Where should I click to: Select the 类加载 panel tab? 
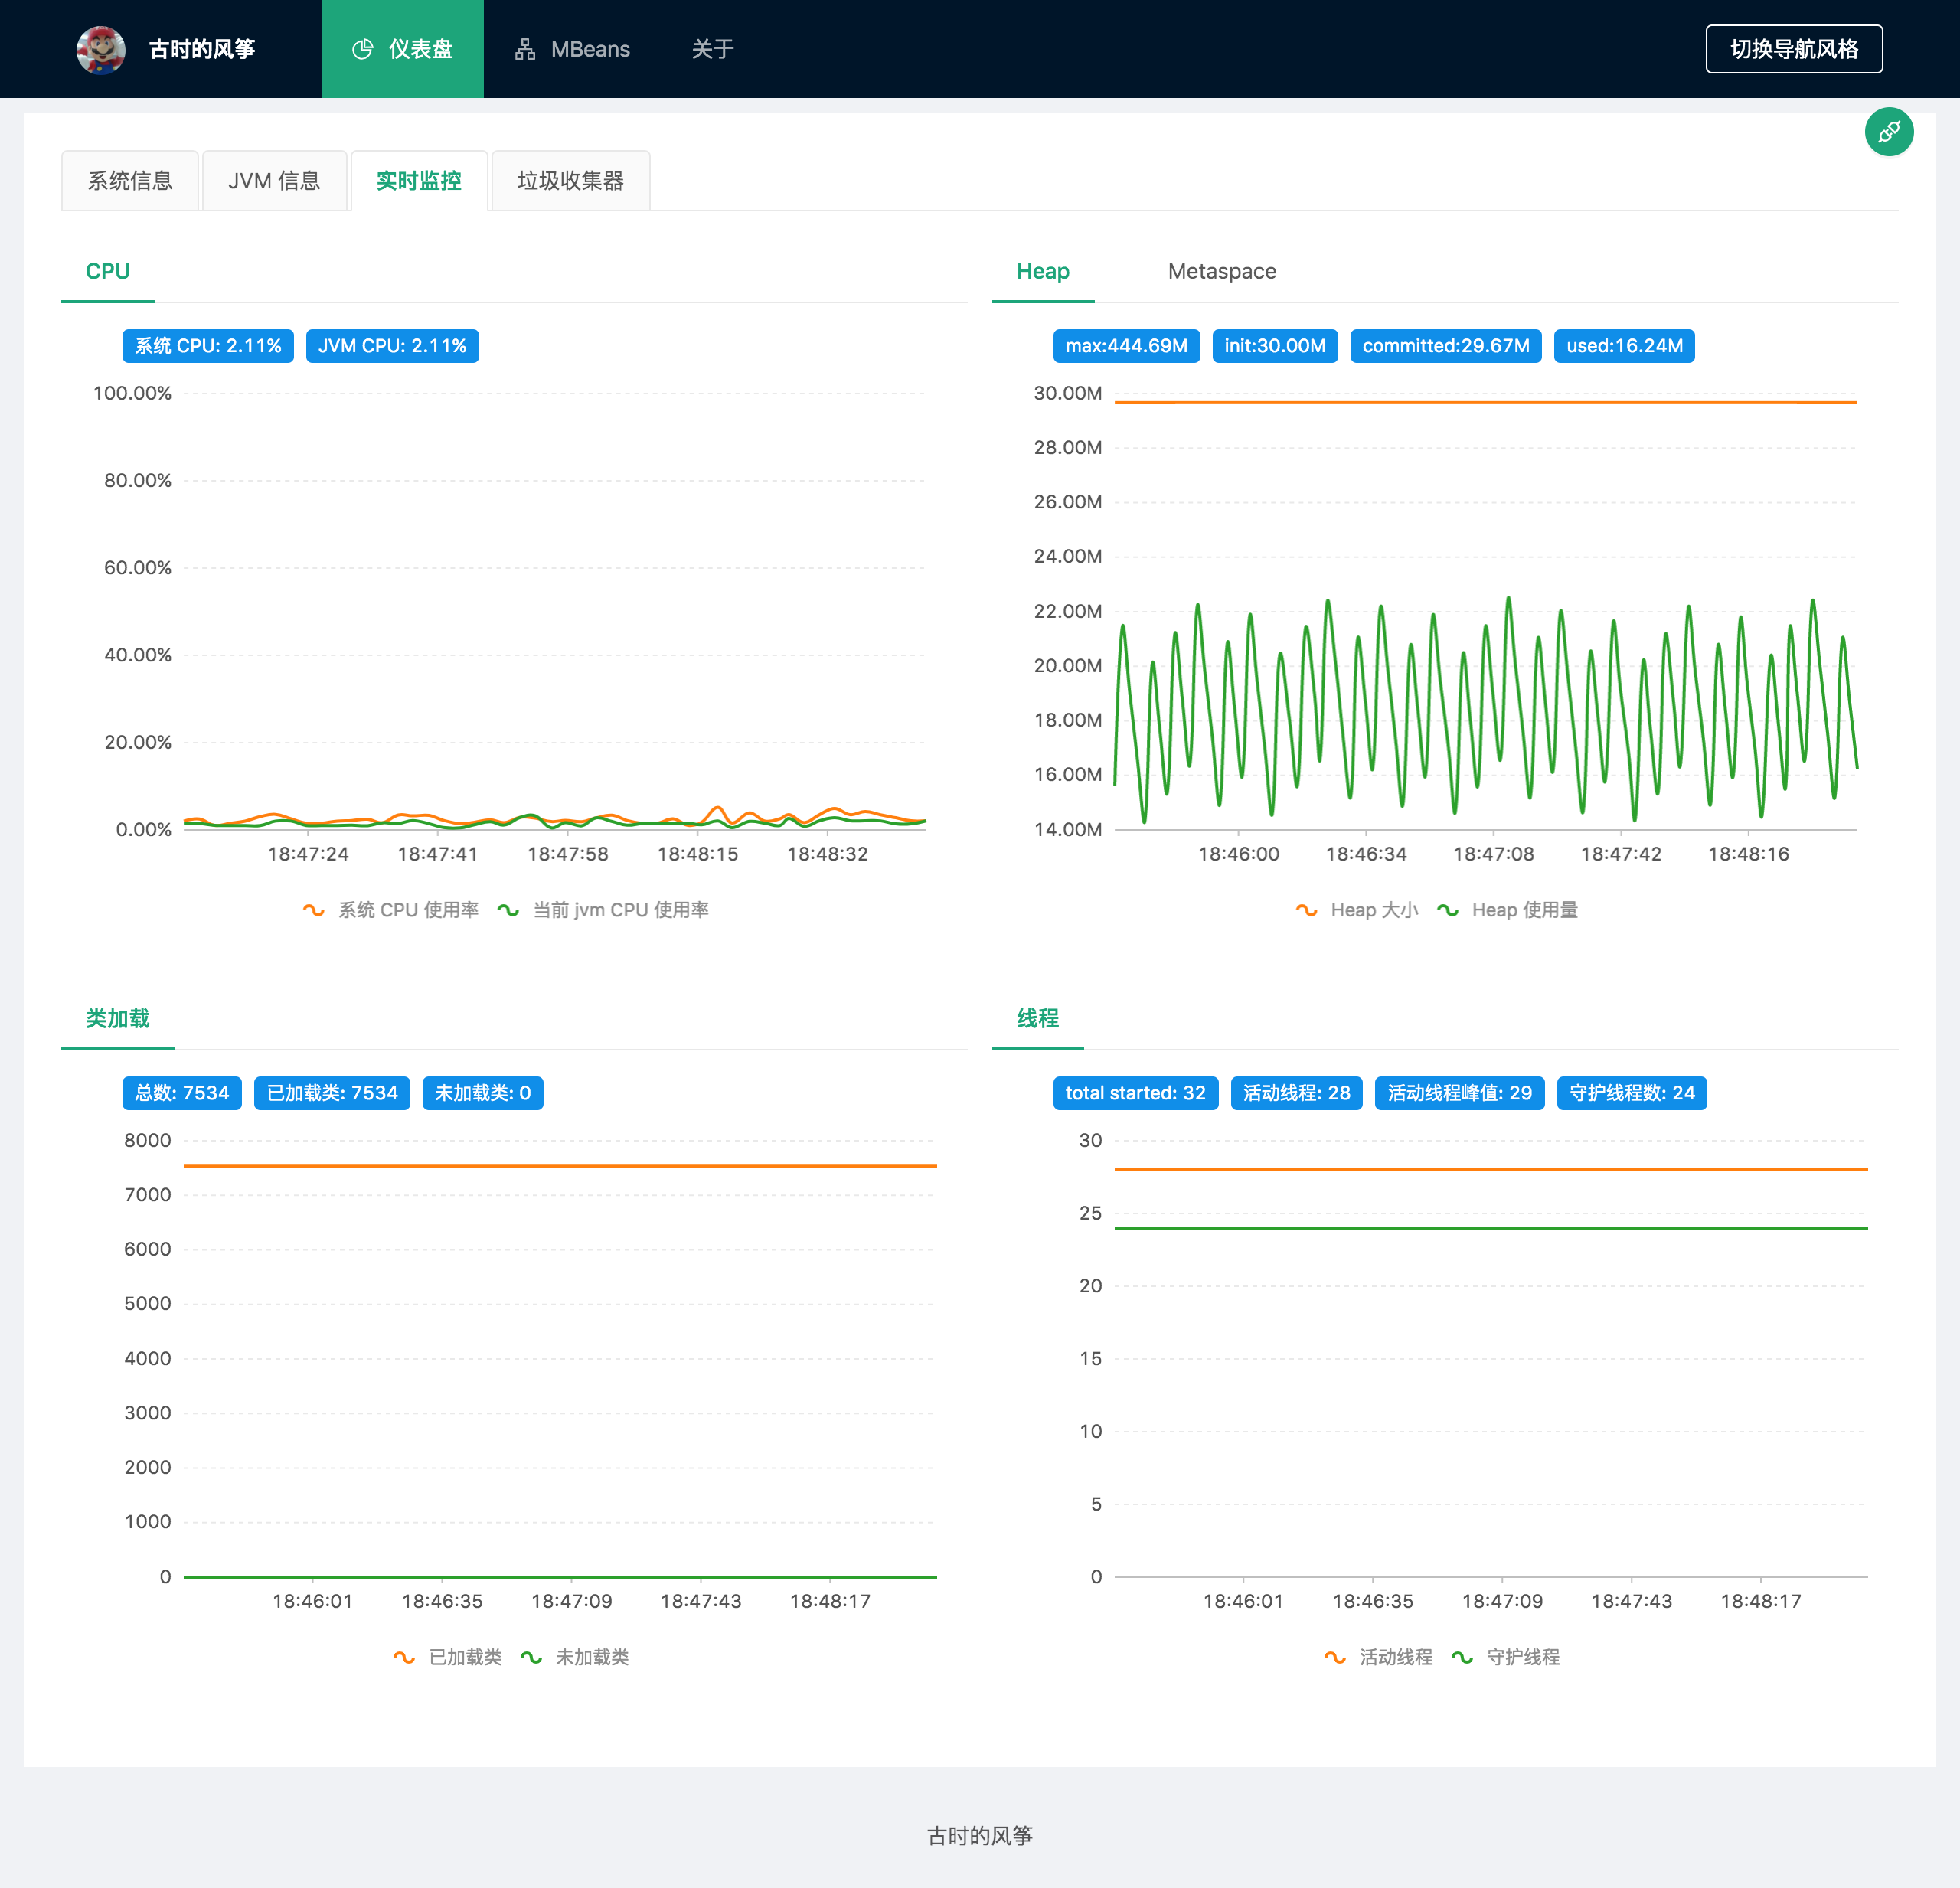point(118,1019)
